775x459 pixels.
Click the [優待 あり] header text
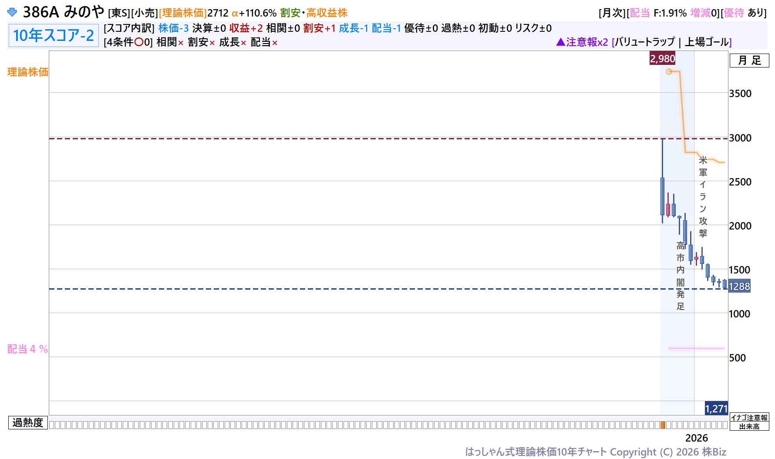pyautogui.click(x=744, y=13)
